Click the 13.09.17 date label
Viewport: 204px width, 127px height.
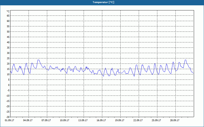click(83, 120)
